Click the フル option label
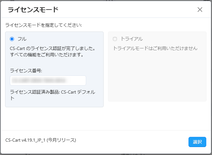Screen dimensions: 212x155 coord(22,39)
